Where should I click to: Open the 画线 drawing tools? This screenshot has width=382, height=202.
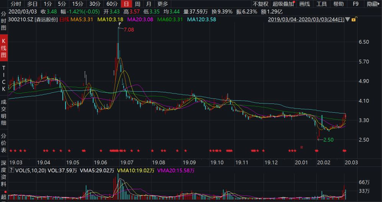click(304, 4)
